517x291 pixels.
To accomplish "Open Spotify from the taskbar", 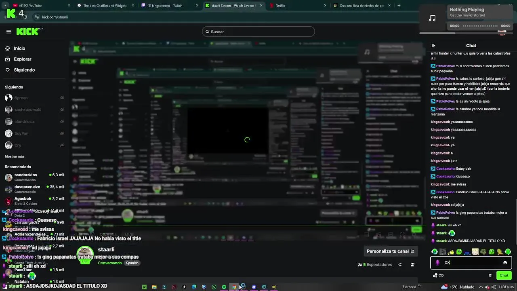I will pos(224,287).
